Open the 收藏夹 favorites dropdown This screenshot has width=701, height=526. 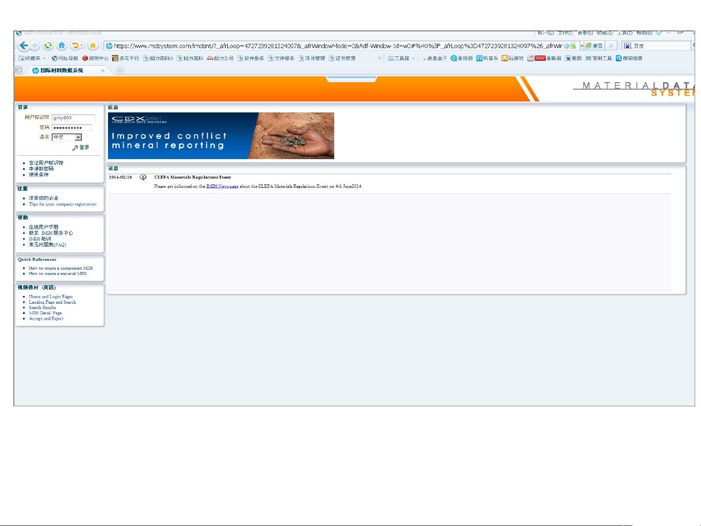(x=32, y=58)
